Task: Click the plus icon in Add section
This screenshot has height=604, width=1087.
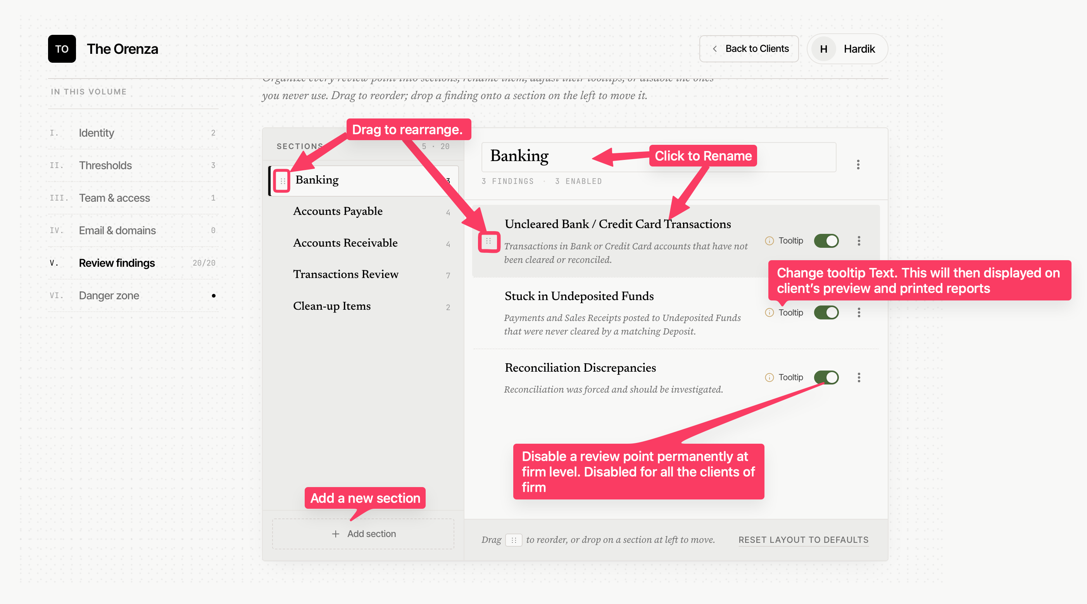Action: (x=335, y=534)
